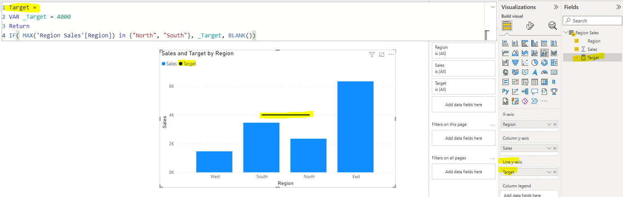Select the 100% stacked bar chart visual

click(x=544, y=43)
